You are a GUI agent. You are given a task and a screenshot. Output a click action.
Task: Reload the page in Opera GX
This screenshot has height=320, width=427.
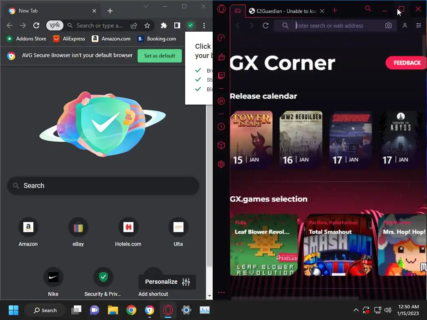pyautogui.click(x=266, y=25)
